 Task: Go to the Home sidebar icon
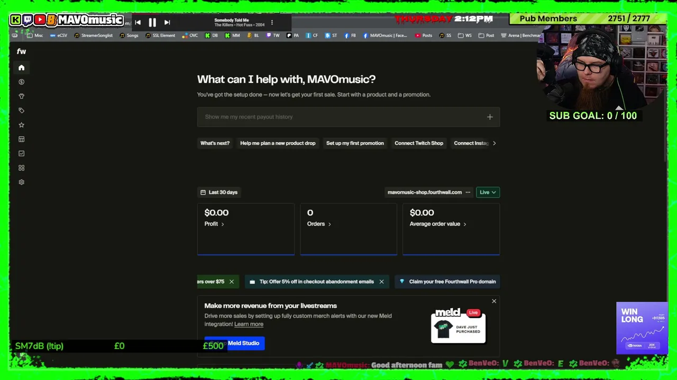21,68
